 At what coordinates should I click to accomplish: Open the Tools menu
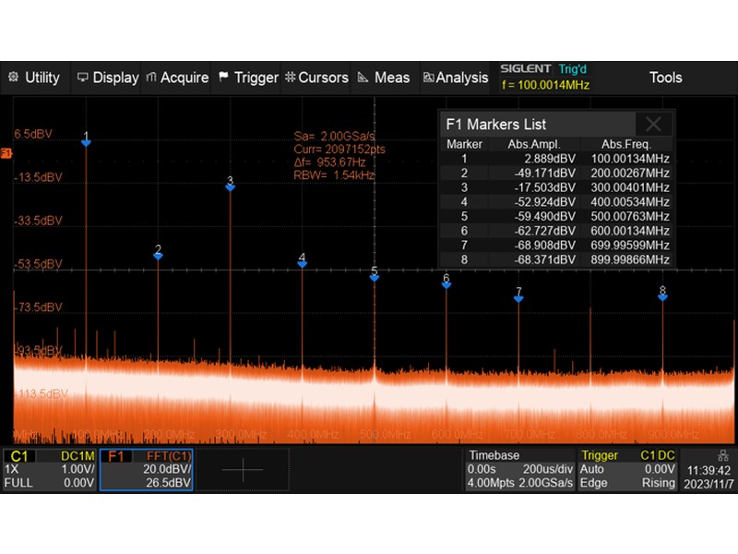click(665, 78)
